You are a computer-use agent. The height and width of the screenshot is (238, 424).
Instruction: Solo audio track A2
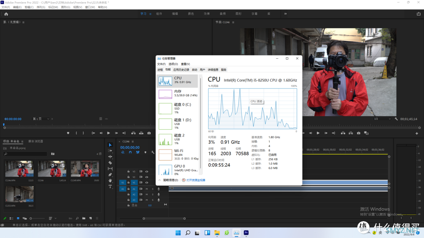pos(152,194)
